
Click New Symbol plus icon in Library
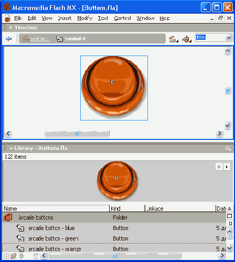tap(6, 256)
